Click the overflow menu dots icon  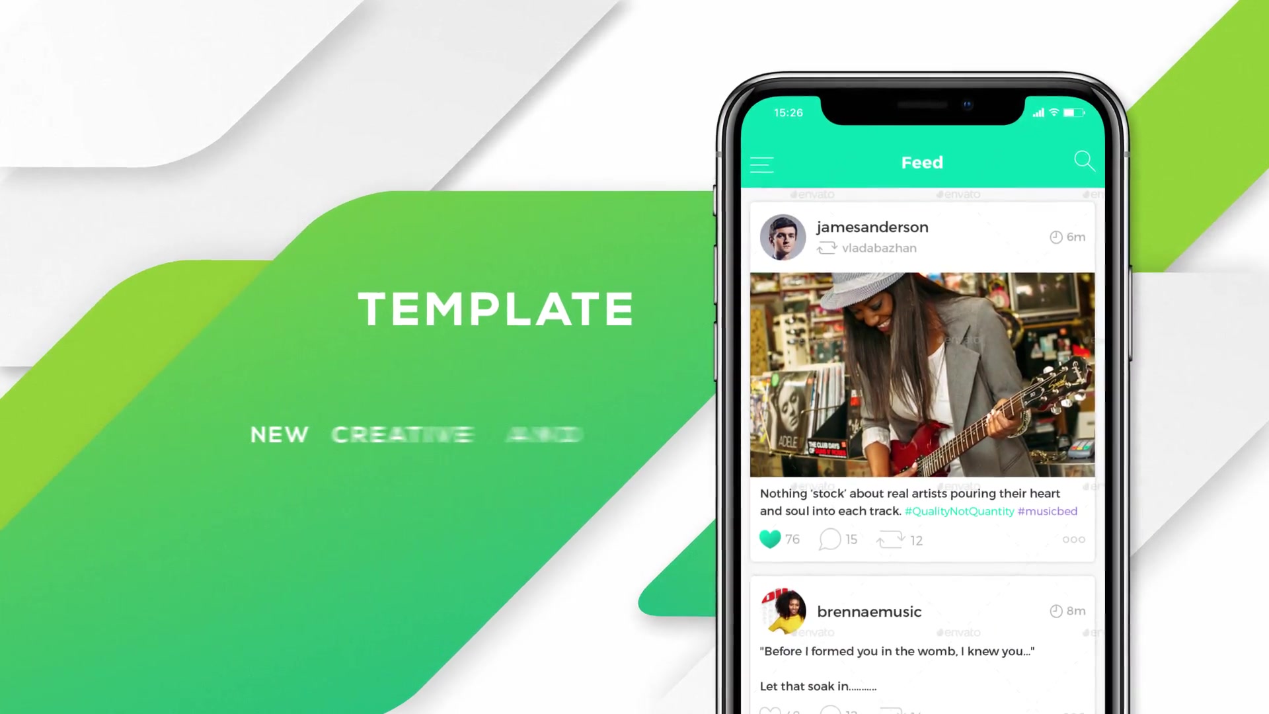click(1074, 538)
